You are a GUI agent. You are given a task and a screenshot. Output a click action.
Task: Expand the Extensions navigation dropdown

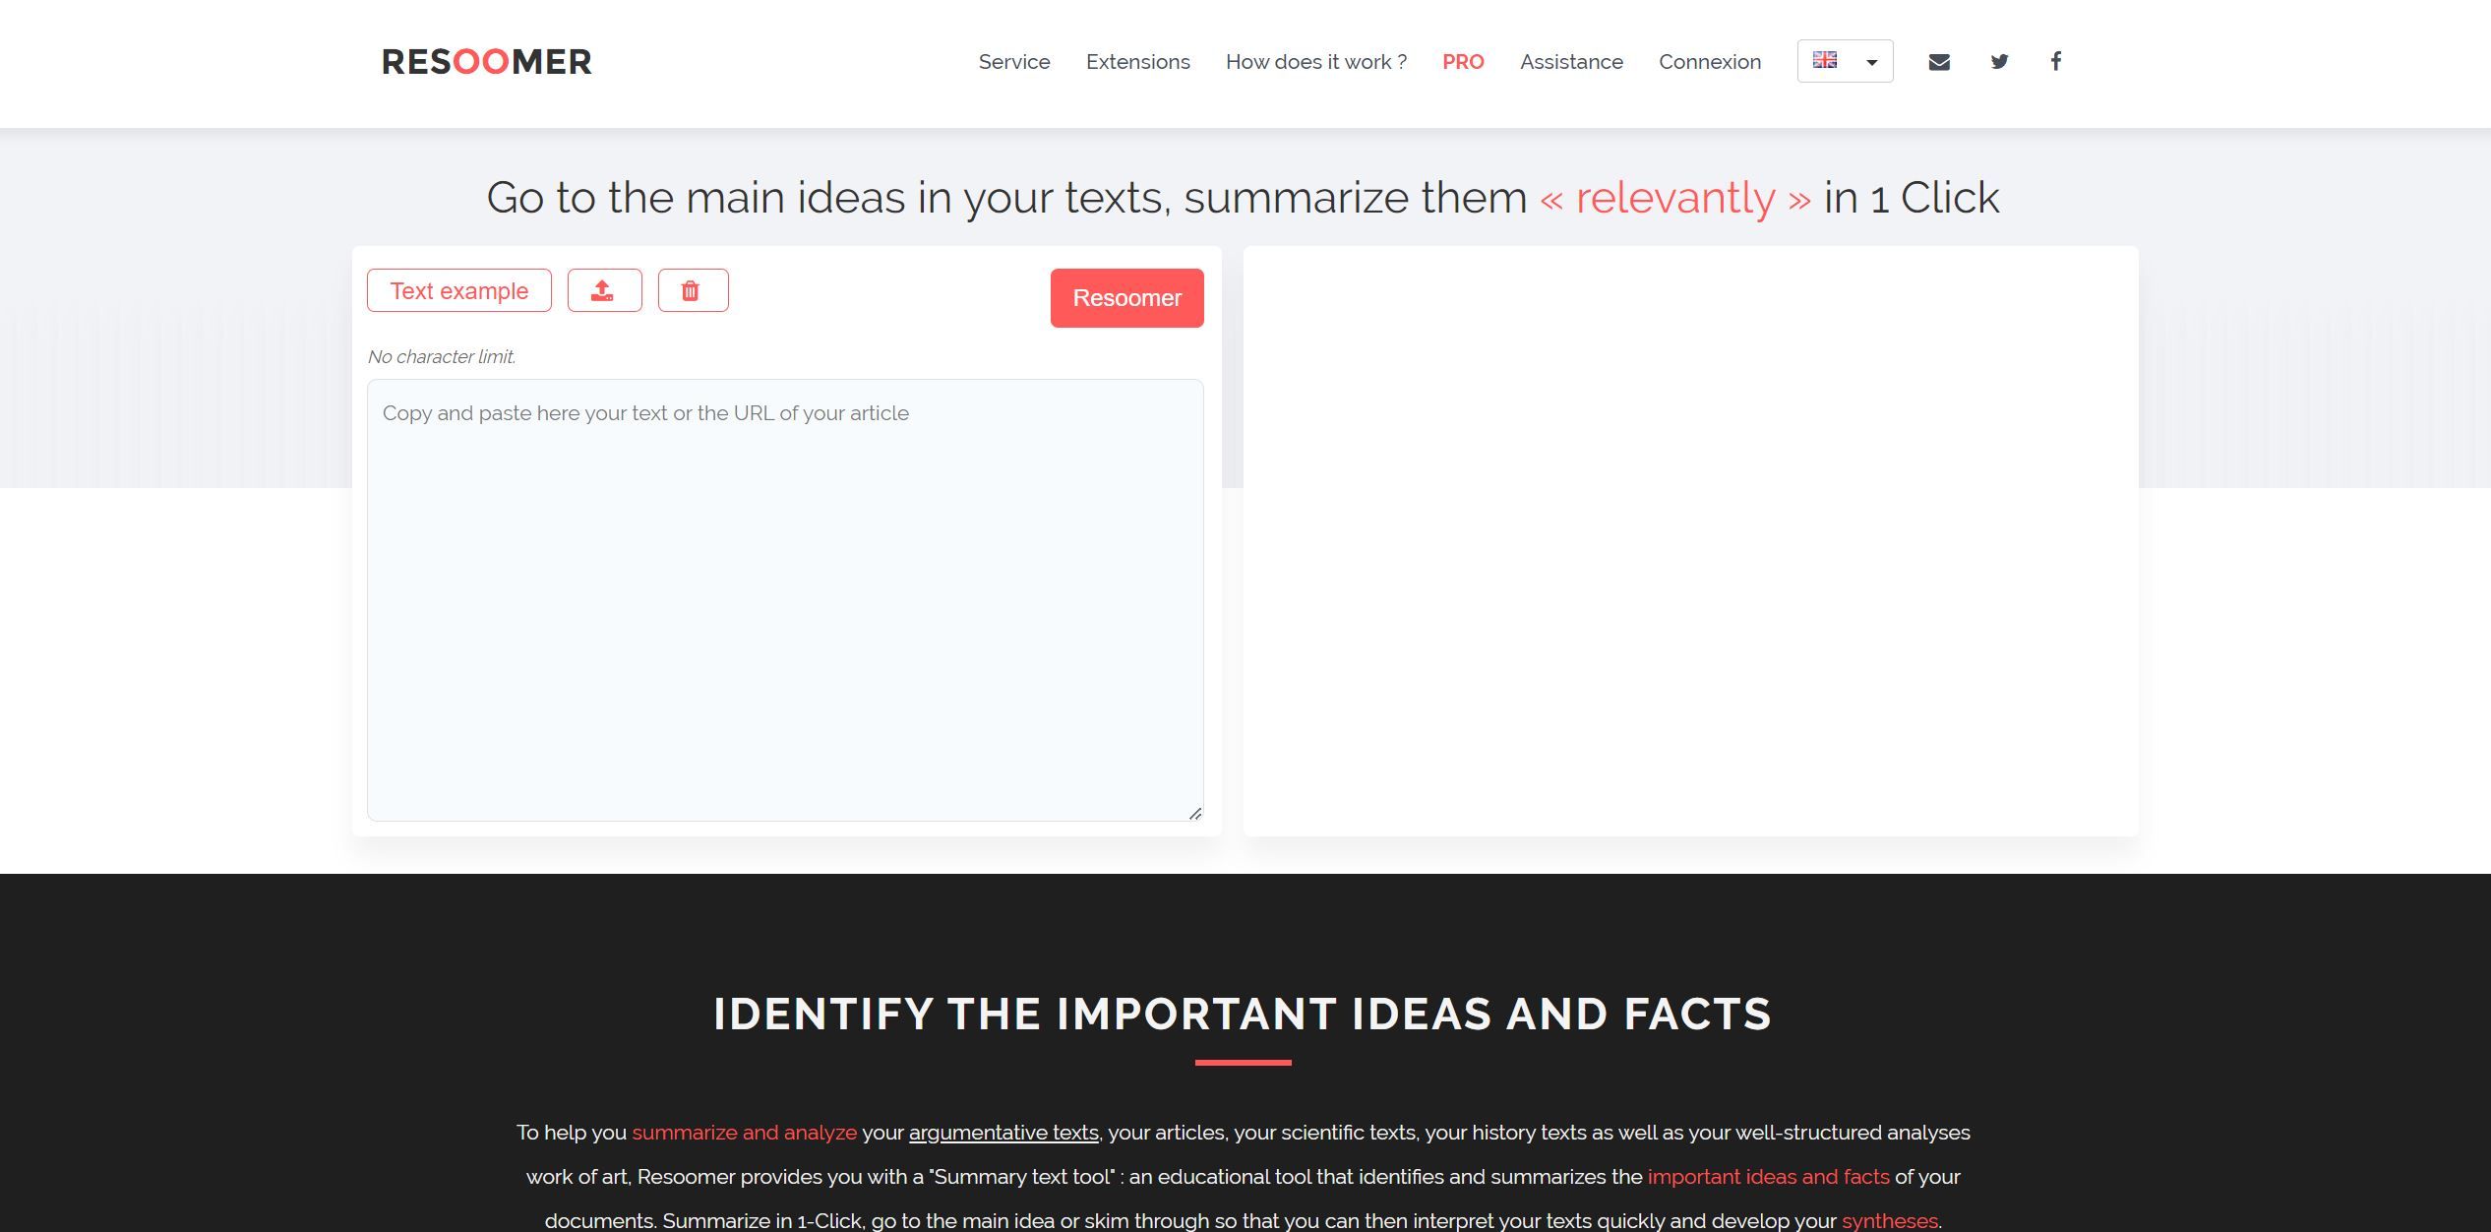click(x=1137, y=62)
